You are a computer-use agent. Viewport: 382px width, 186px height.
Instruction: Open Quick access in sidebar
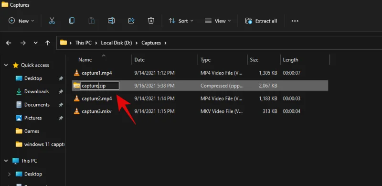35,65
